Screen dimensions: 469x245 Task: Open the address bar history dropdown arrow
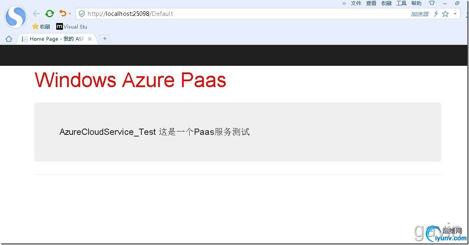tap(455, 14)
